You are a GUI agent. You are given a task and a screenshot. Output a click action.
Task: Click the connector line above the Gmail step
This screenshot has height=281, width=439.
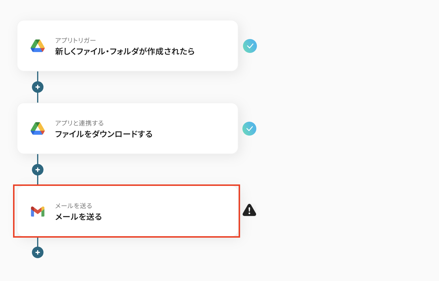tap(38, 180)
